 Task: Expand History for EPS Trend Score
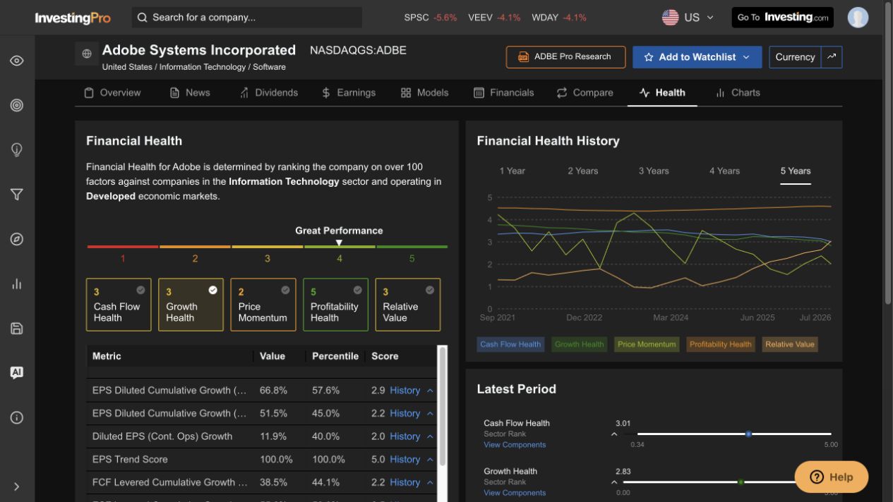click(x=411, y=459)
